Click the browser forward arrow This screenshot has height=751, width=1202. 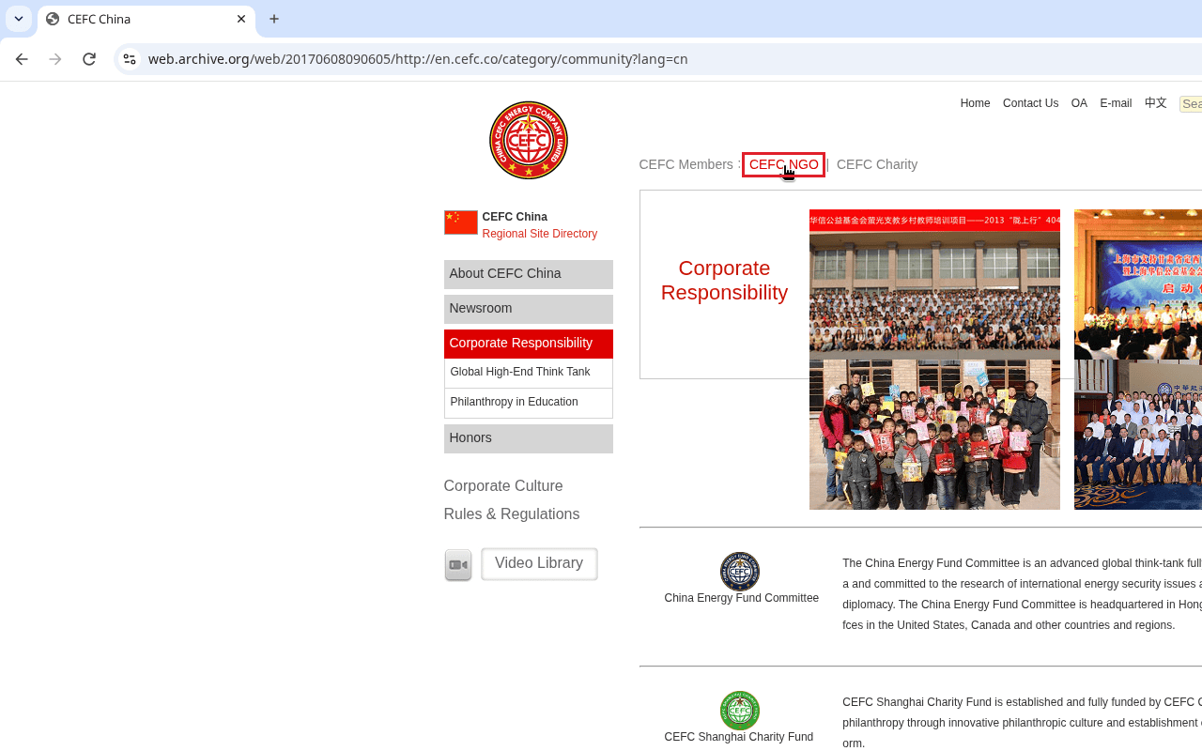(x=55, y=59)
